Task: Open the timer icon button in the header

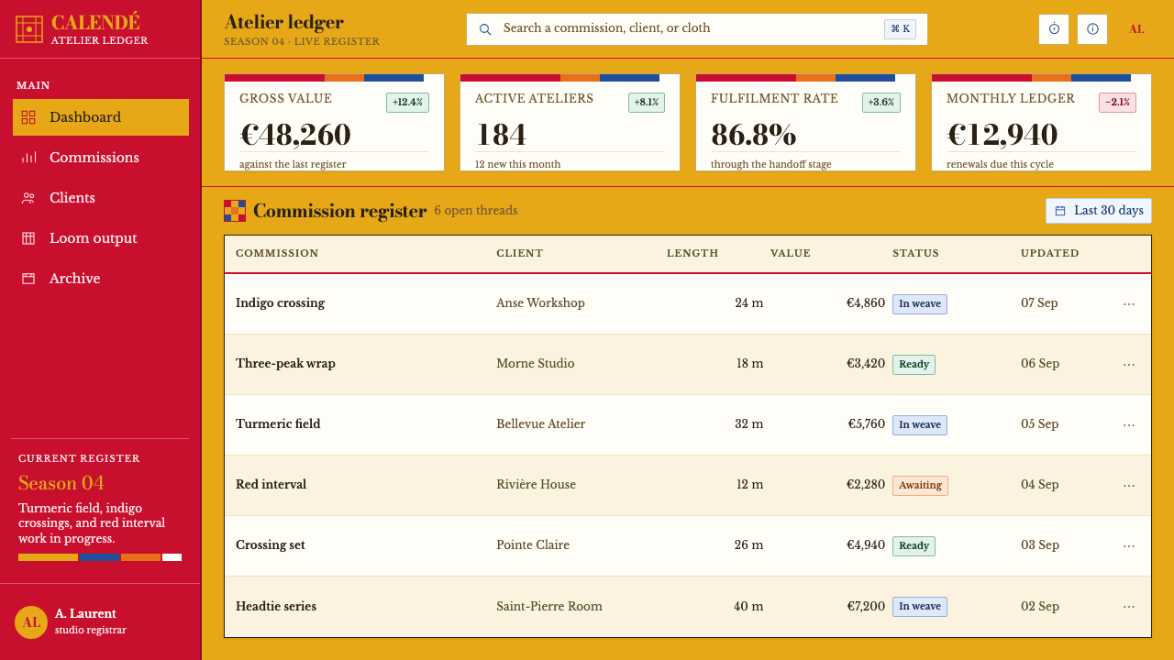Action: click(x=1054, y=29)
